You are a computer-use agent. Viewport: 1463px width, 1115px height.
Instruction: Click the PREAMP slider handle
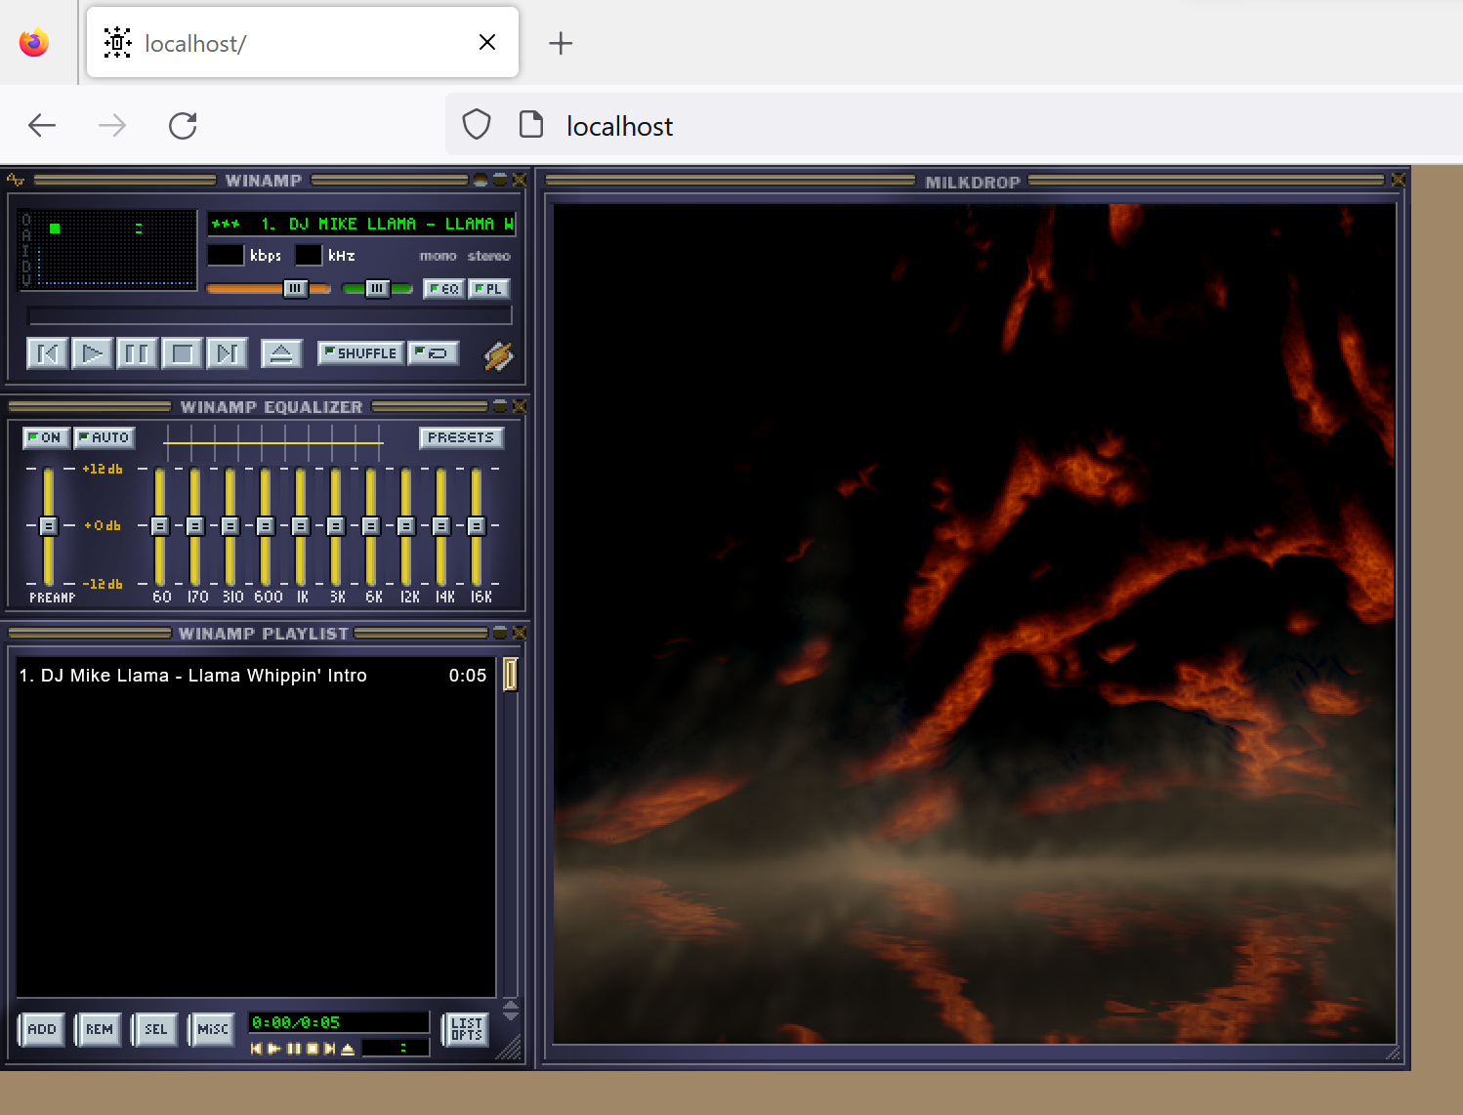pos(49,525)
